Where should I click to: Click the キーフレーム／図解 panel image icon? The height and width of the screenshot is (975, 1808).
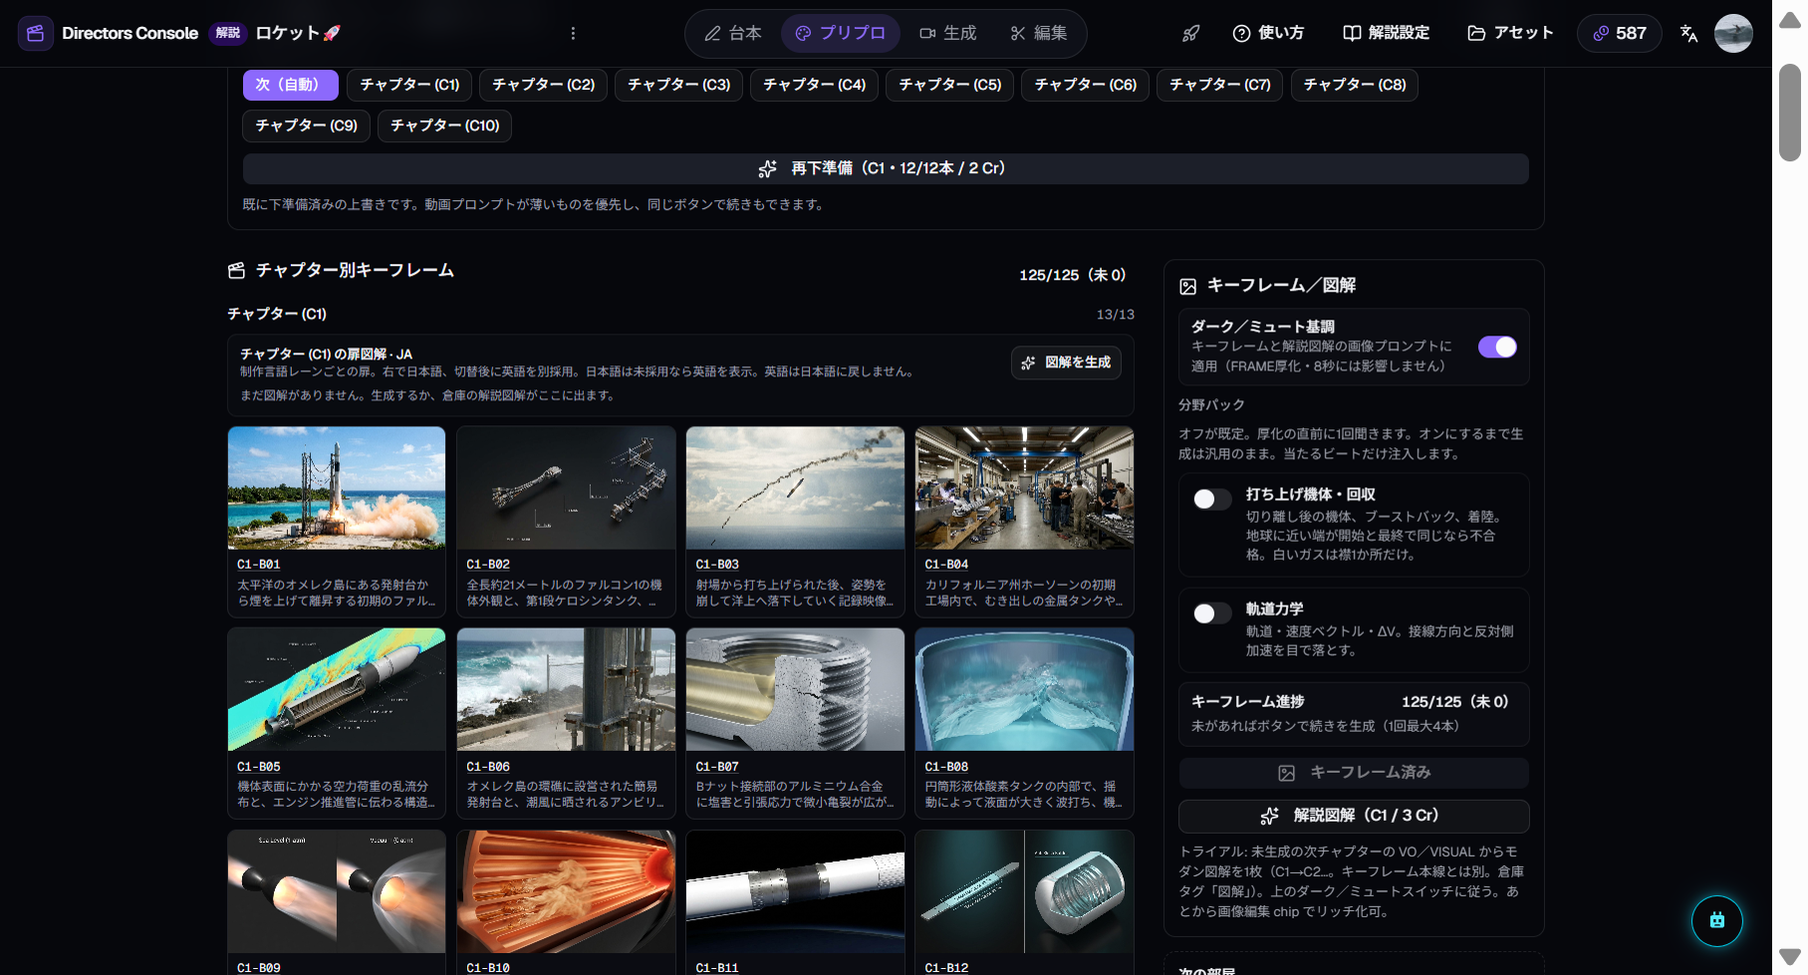pos(1187,286)
